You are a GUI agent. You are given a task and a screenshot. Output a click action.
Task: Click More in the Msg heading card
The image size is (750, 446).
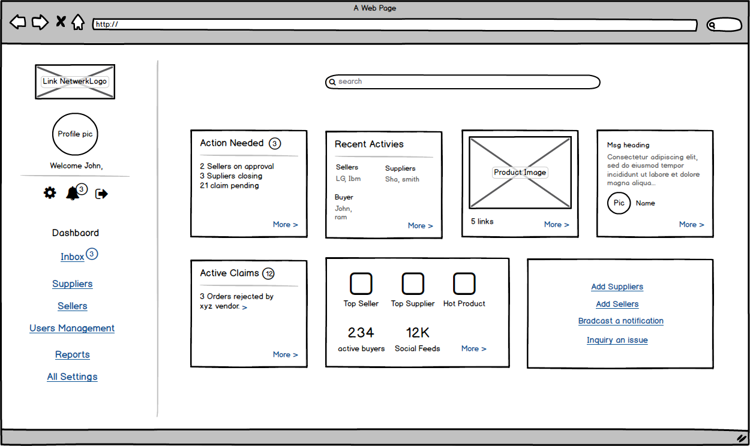tap(692, 224)
